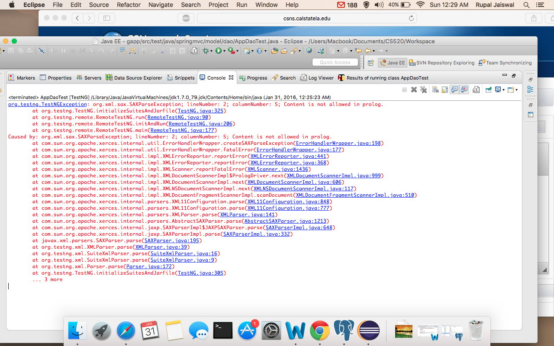
Task: Toggle show console when standard output changes
Action: 454,90
